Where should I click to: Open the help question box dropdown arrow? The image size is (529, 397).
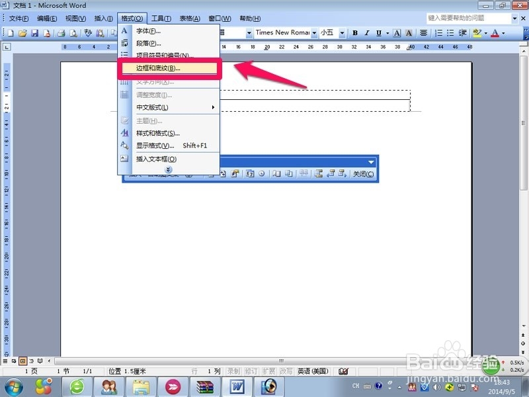[515, 19]
